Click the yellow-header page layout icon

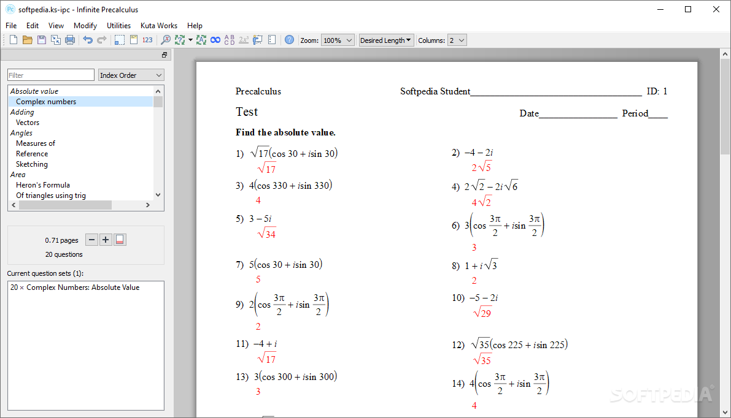pyautogui.click(x=134, y=40)
